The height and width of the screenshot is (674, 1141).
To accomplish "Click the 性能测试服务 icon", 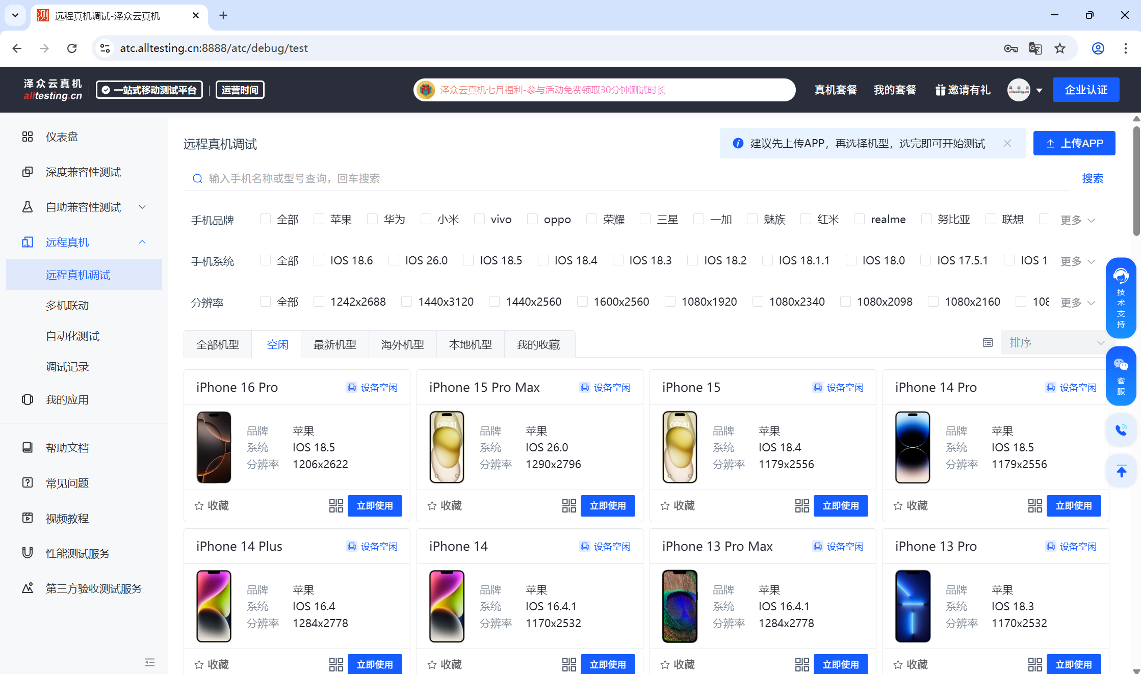I will pos(28,553).
